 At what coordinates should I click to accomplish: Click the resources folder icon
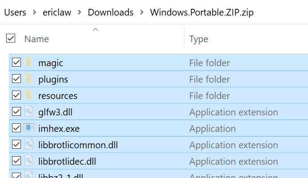pos(28,95)
